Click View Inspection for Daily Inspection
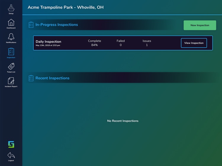222x166 pixels. coord(194,43)
